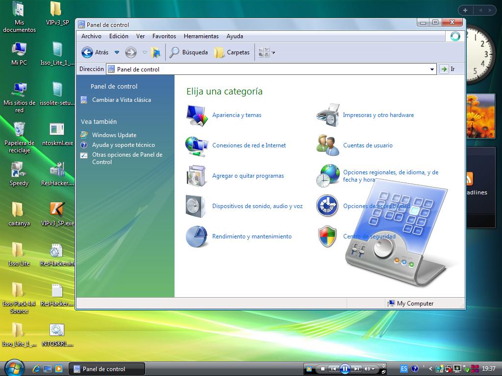
Task: Open the Views dropdown in the toolbar
Action: click(266, 52)
